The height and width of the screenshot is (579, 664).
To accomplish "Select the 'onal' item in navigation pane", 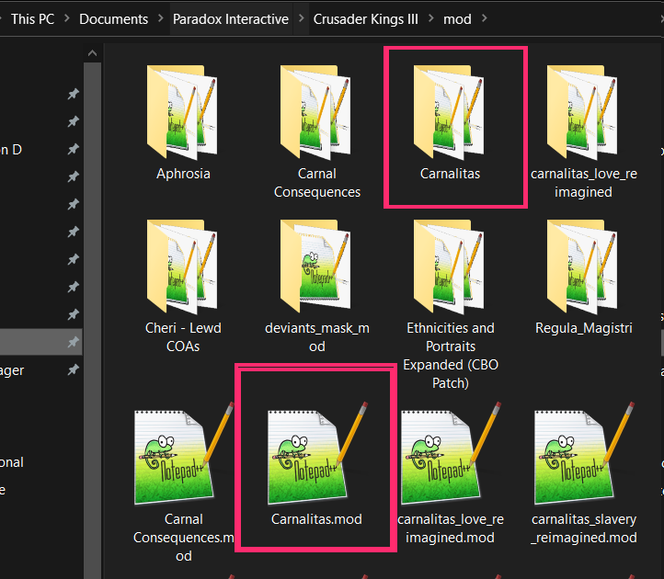I will pyautogui.click(x=12, y=461).
